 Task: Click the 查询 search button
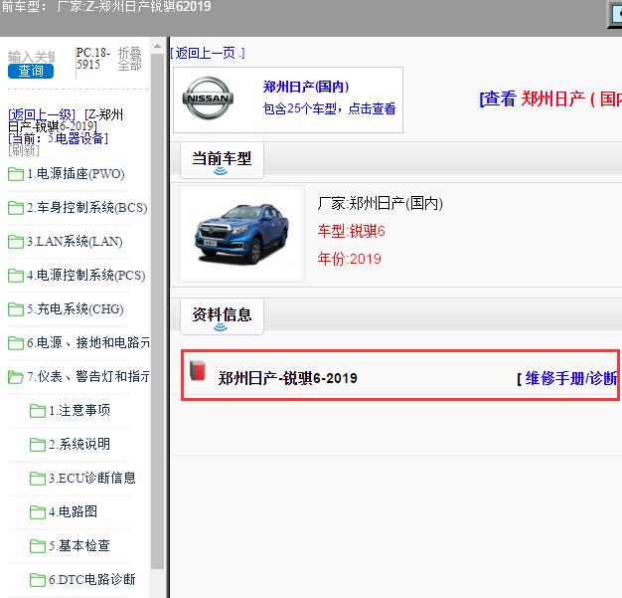pyautogui.click(x=31, y=71)
